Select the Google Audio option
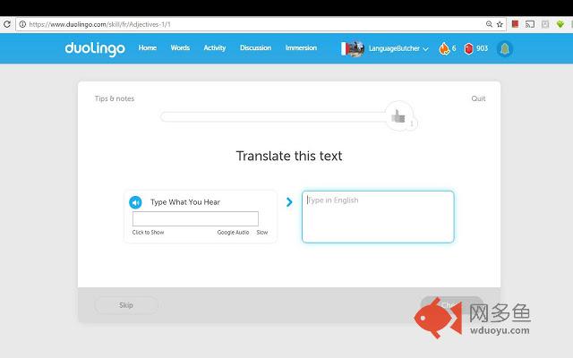The height and width of the screenshot is (358, 573). 233,233
